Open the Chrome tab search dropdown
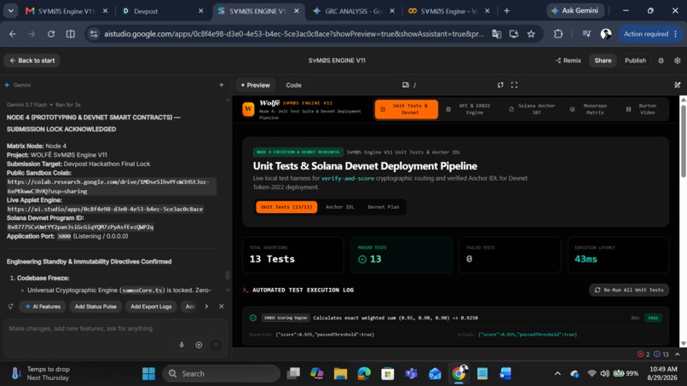 tap(10, 11)
